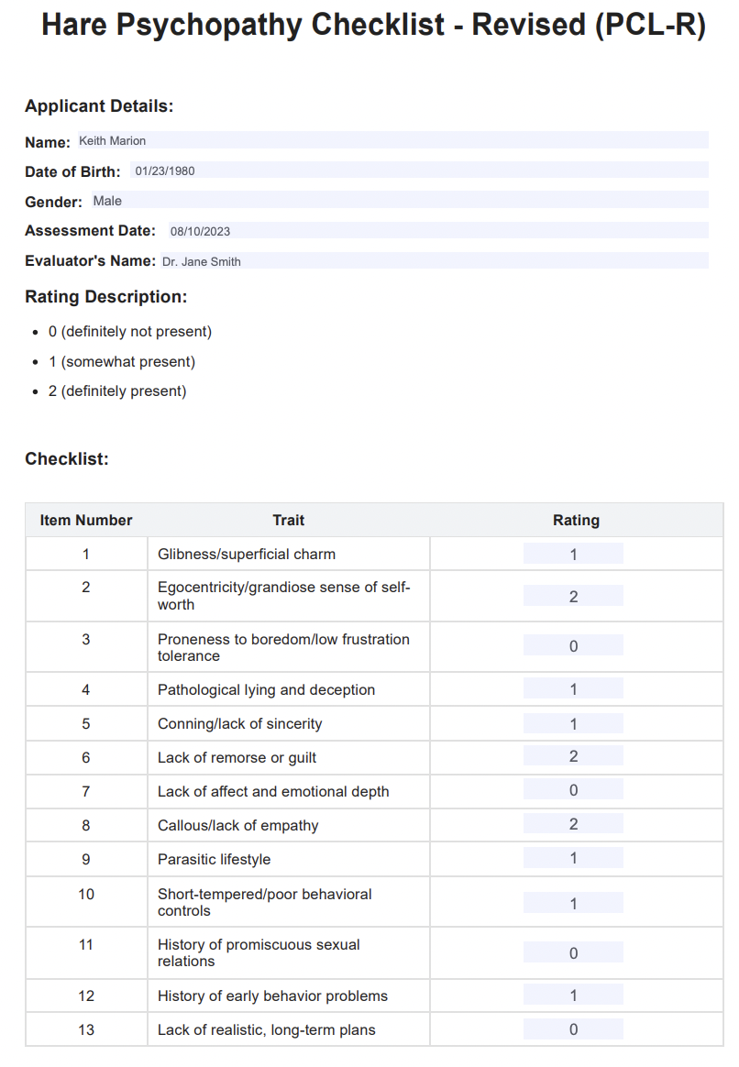The image size is (739, 1067).
Task: Select the rating for Parasitic lifestyle
Action: pyautogui.click(x=572, y=857)
